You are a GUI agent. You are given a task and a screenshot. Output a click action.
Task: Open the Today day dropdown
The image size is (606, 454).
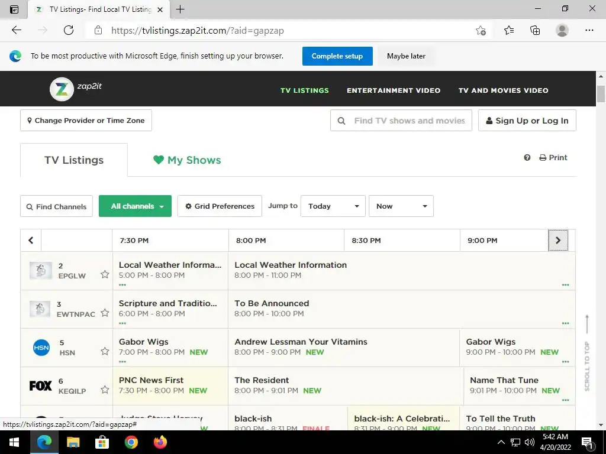333,206
